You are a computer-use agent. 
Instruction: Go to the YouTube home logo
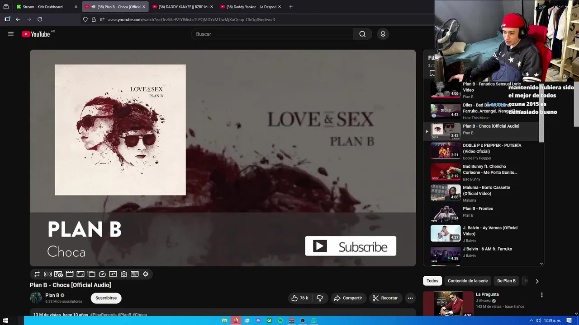coord(36,34)
